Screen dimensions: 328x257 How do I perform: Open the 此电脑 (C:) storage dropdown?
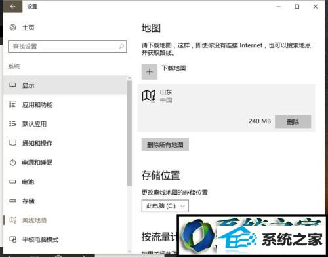[x=165, y=206]
